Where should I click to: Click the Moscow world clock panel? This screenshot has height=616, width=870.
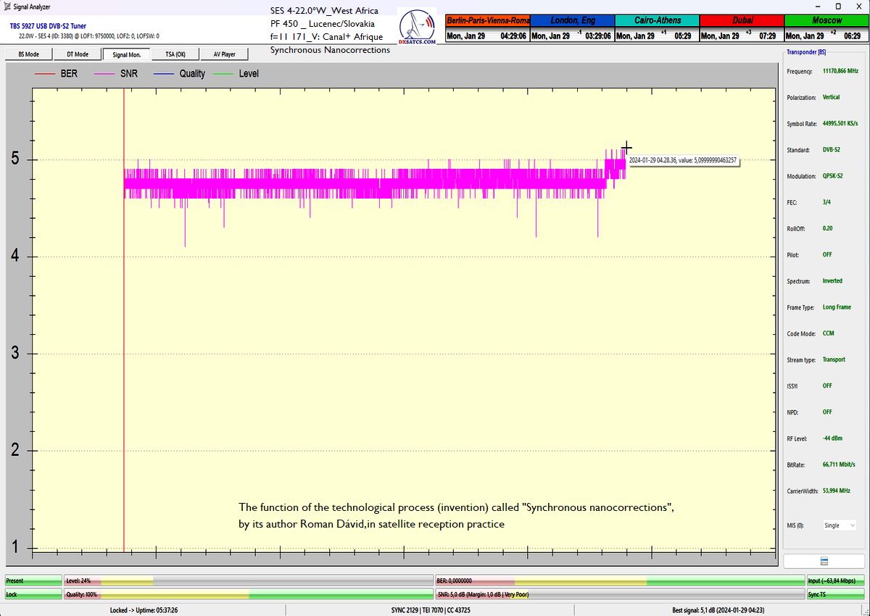(826, 28)
